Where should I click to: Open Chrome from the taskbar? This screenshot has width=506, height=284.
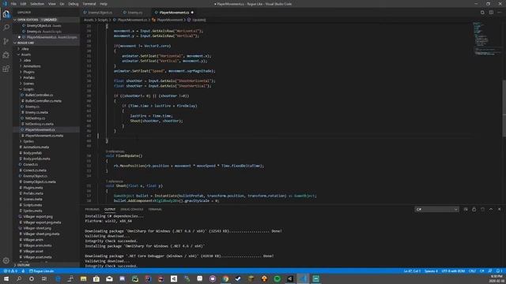(x=225, y=278)
